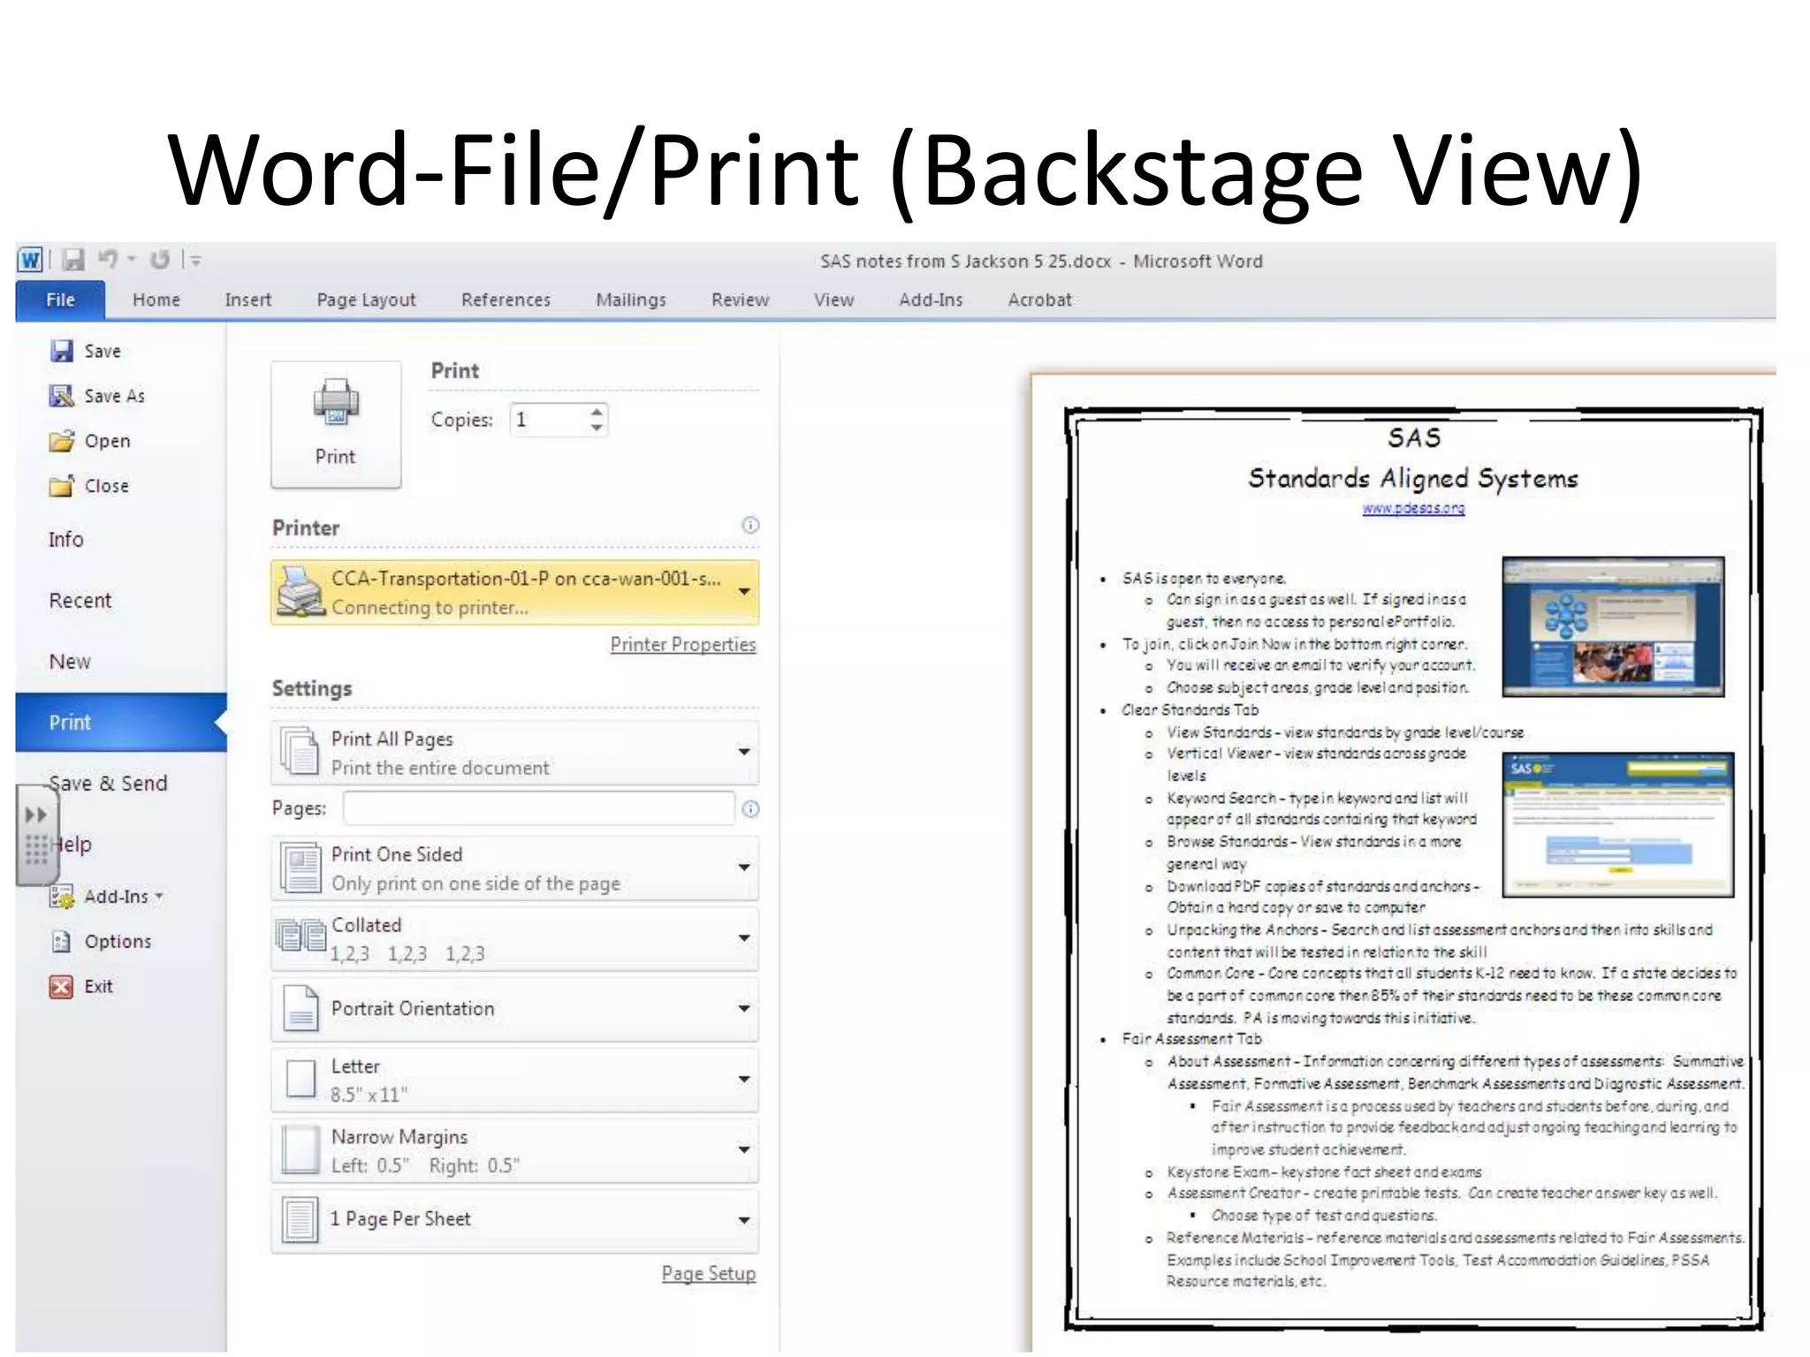Switch to the Review tab
This screenshot has width=1810, height=1357.
point(741,299)
